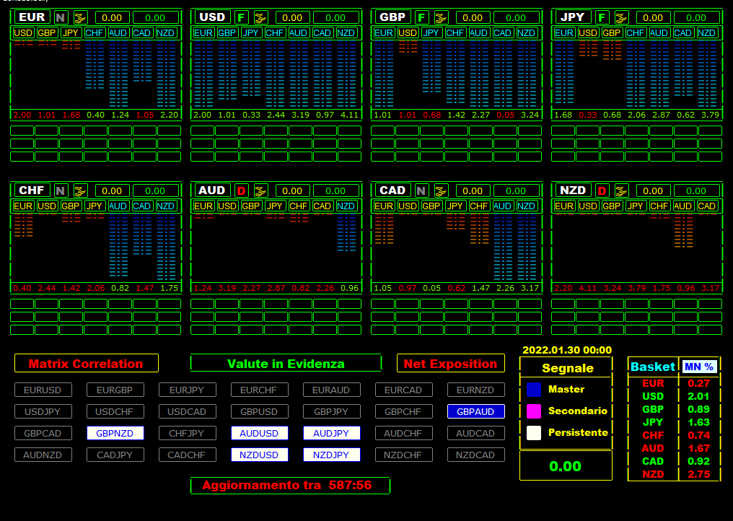Click the green F status box beside USD
Image resolution: width=733 pixels, height=521 pixels.
241,18
